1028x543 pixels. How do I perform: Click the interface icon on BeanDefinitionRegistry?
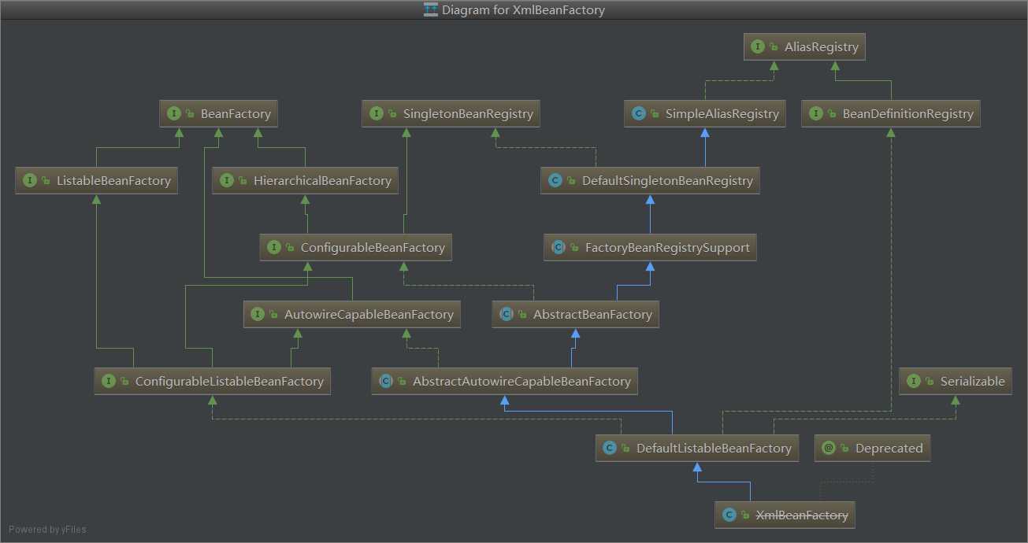pyautogui.click(x=816, y=114)
